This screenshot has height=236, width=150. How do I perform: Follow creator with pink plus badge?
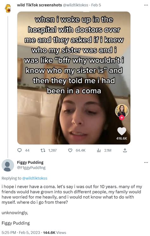pyautogui.click(x=122, y=118)
